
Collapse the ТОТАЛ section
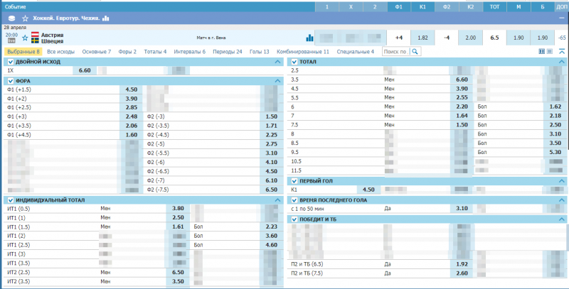click(561, 62)
